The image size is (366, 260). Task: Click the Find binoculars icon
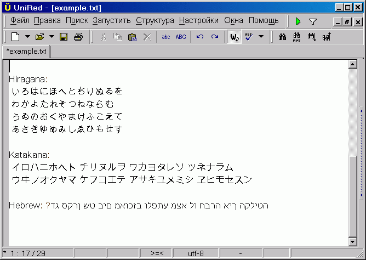pyautogui.click(x=283, y=37)
